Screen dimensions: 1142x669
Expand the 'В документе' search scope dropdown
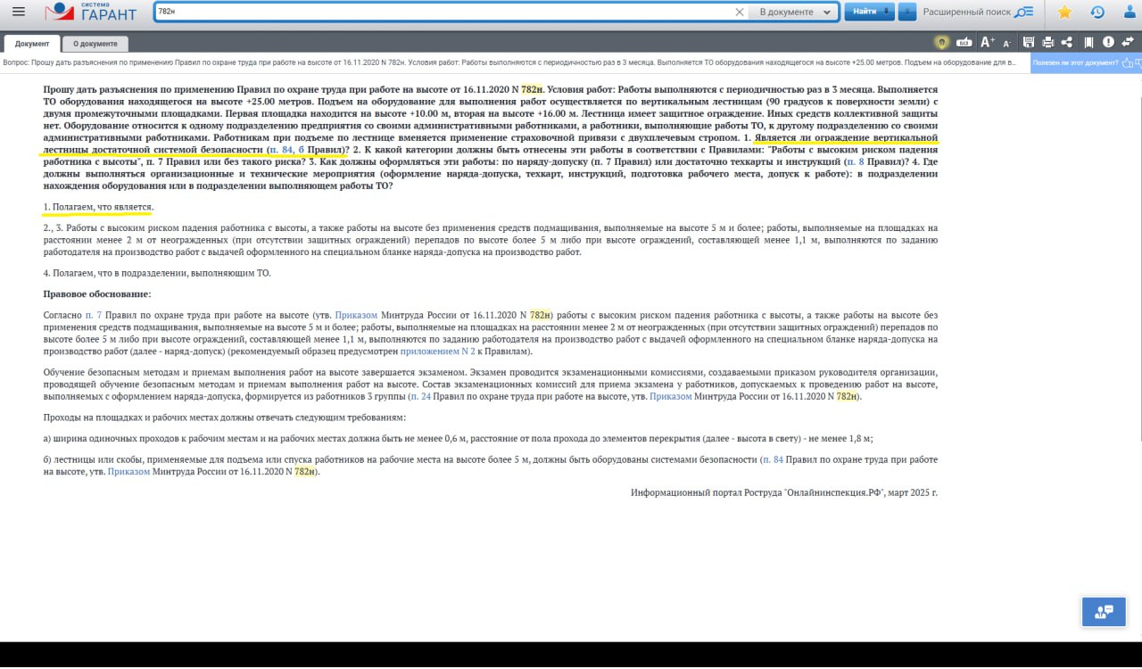point(794,12)
